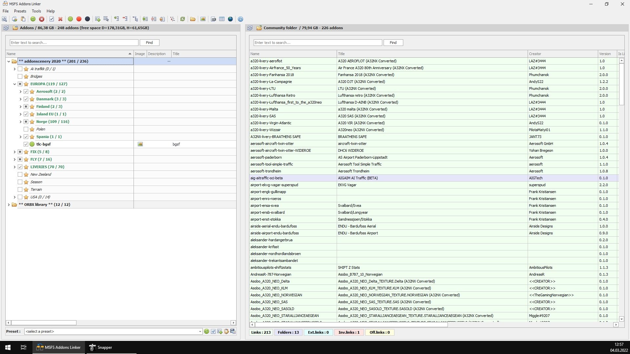This screenshot has height=354, width=630.
Task: Click the green refresh arrows toolbar icon
Action: point(182,19)
